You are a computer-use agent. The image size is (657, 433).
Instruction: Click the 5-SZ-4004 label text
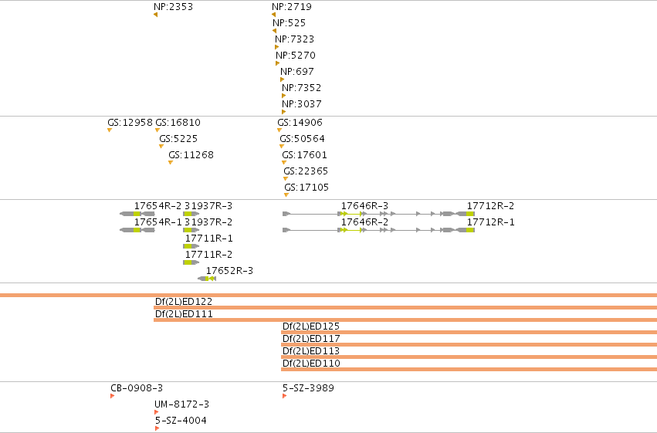click(181, 421)
